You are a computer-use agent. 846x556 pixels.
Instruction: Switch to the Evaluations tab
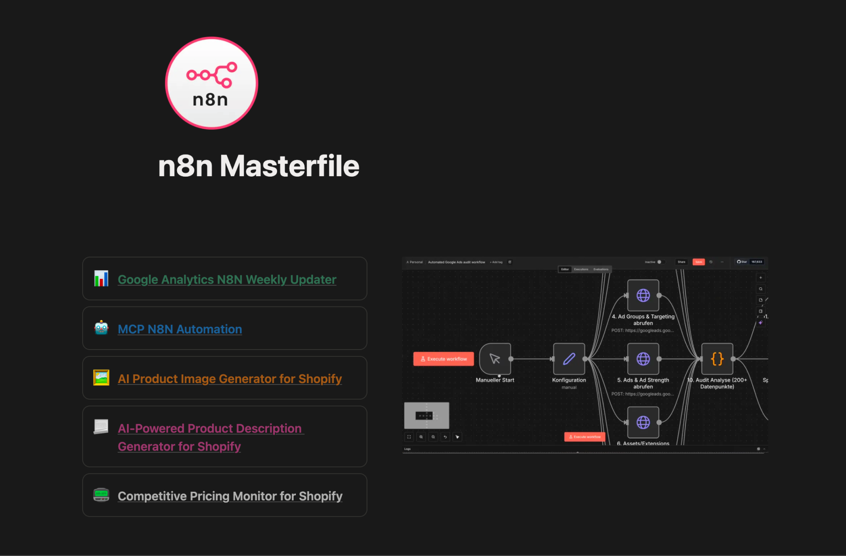click(x=601, y=269)
